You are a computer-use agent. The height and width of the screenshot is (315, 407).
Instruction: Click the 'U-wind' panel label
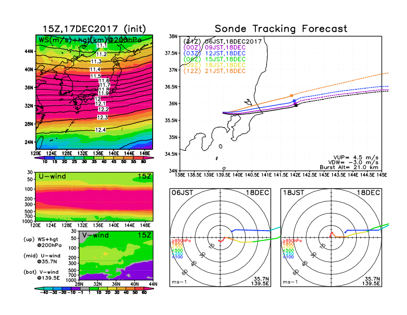coord(52,177)
